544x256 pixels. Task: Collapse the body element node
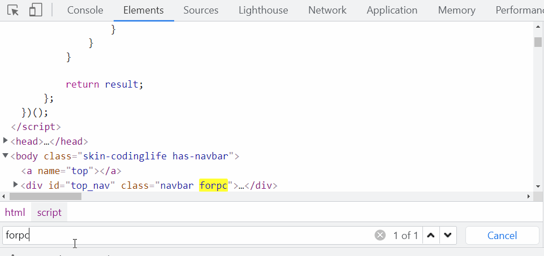[5, 155]
